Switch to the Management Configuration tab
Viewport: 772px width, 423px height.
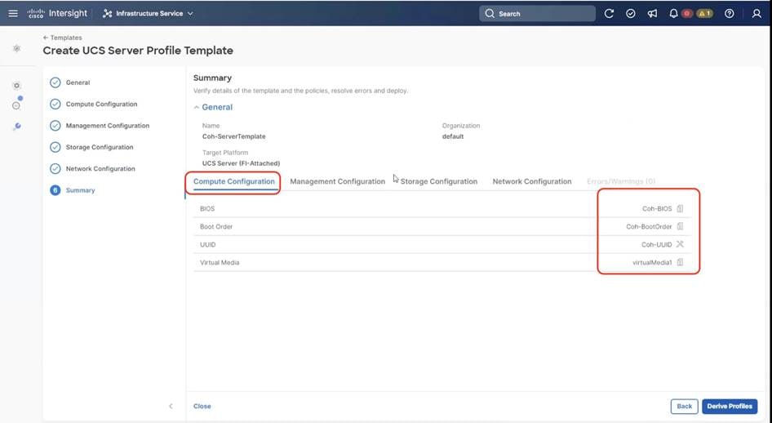[x=337, y=181]
